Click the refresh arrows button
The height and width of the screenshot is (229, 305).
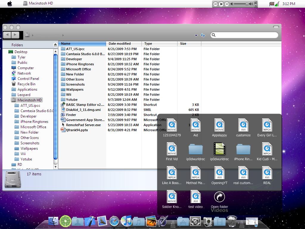(x=203, y=35)
